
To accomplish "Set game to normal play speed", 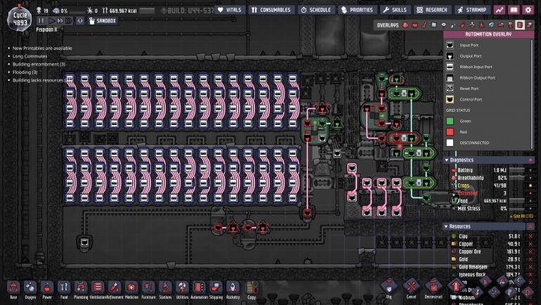I will point(52,20).
